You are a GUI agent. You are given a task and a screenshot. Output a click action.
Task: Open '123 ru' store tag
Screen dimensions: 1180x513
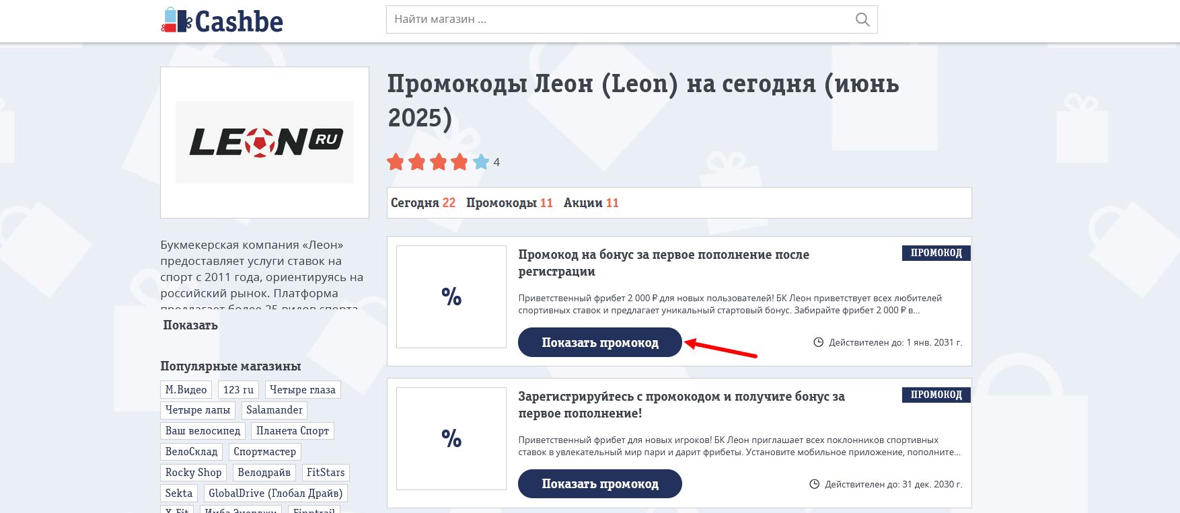coord(238,390)
